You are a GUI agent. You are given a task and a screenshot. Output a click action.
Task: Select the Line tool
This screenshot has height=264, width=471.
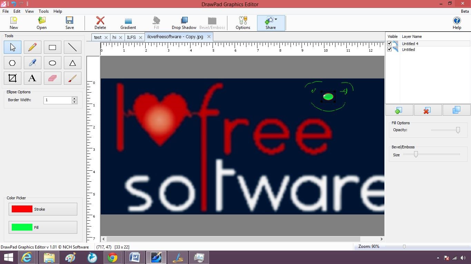click(72, 47)
